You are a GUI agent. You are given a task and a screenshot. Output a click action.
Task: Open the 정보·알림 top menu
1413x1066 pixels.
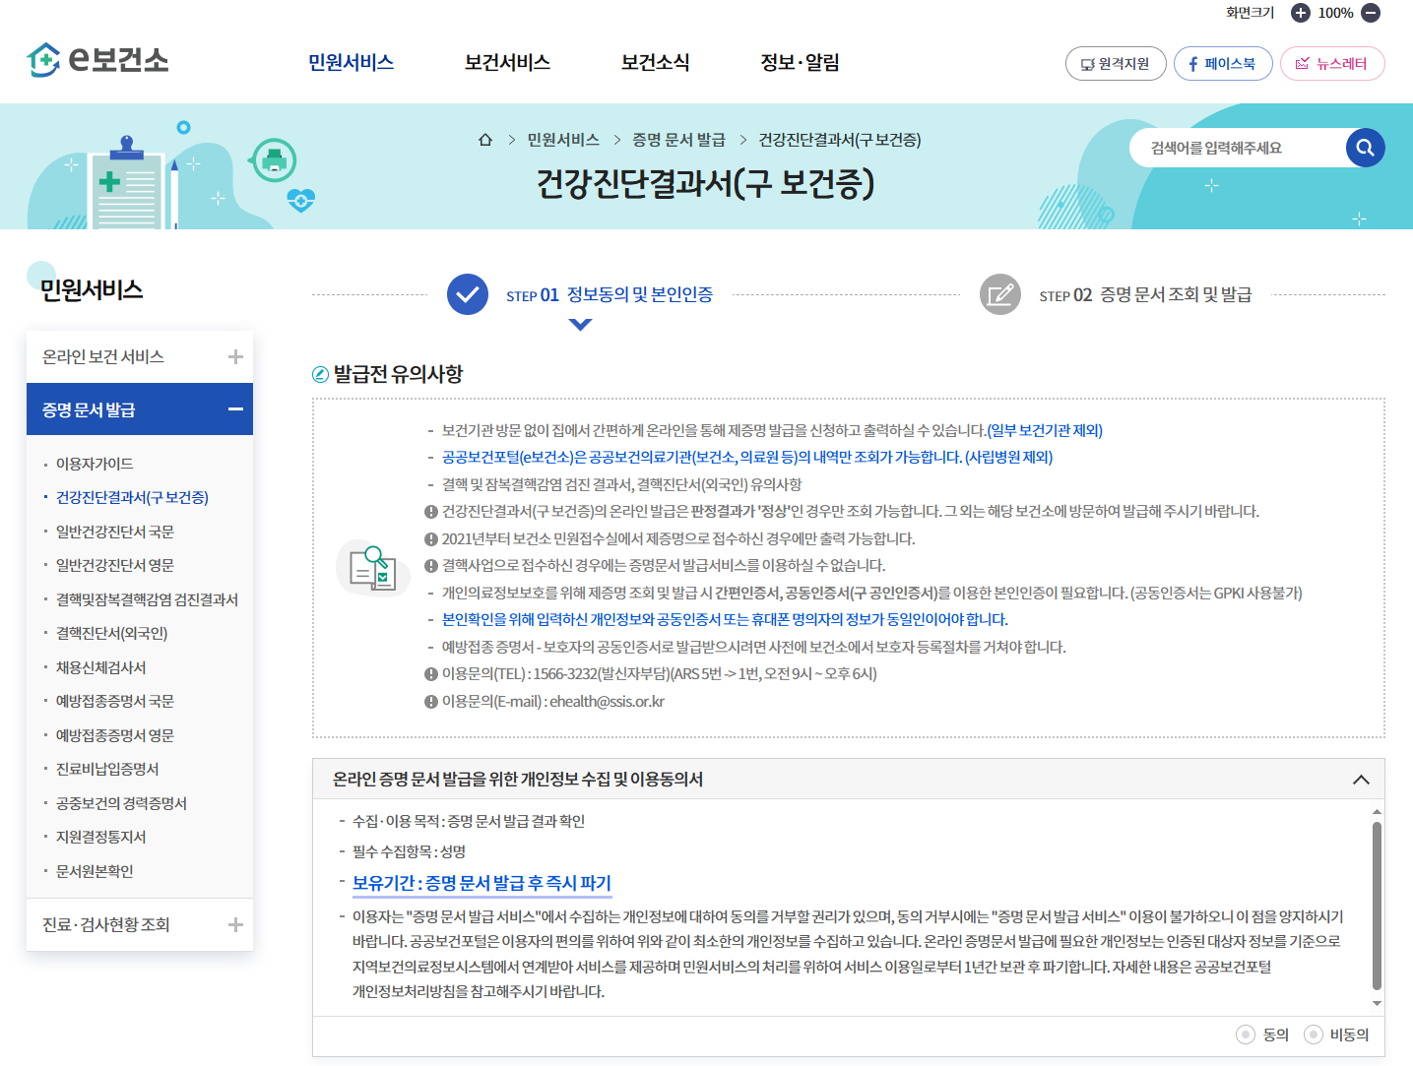click(x=800, y=62)
